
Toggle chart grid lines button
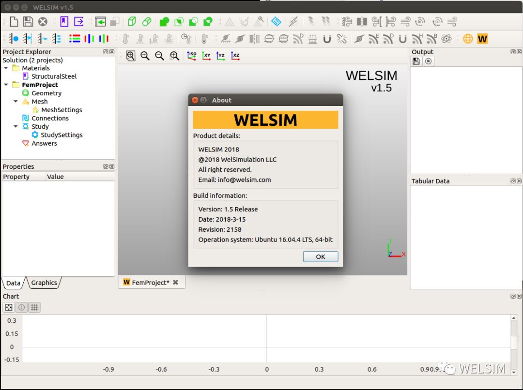click(x=34, y=307)
